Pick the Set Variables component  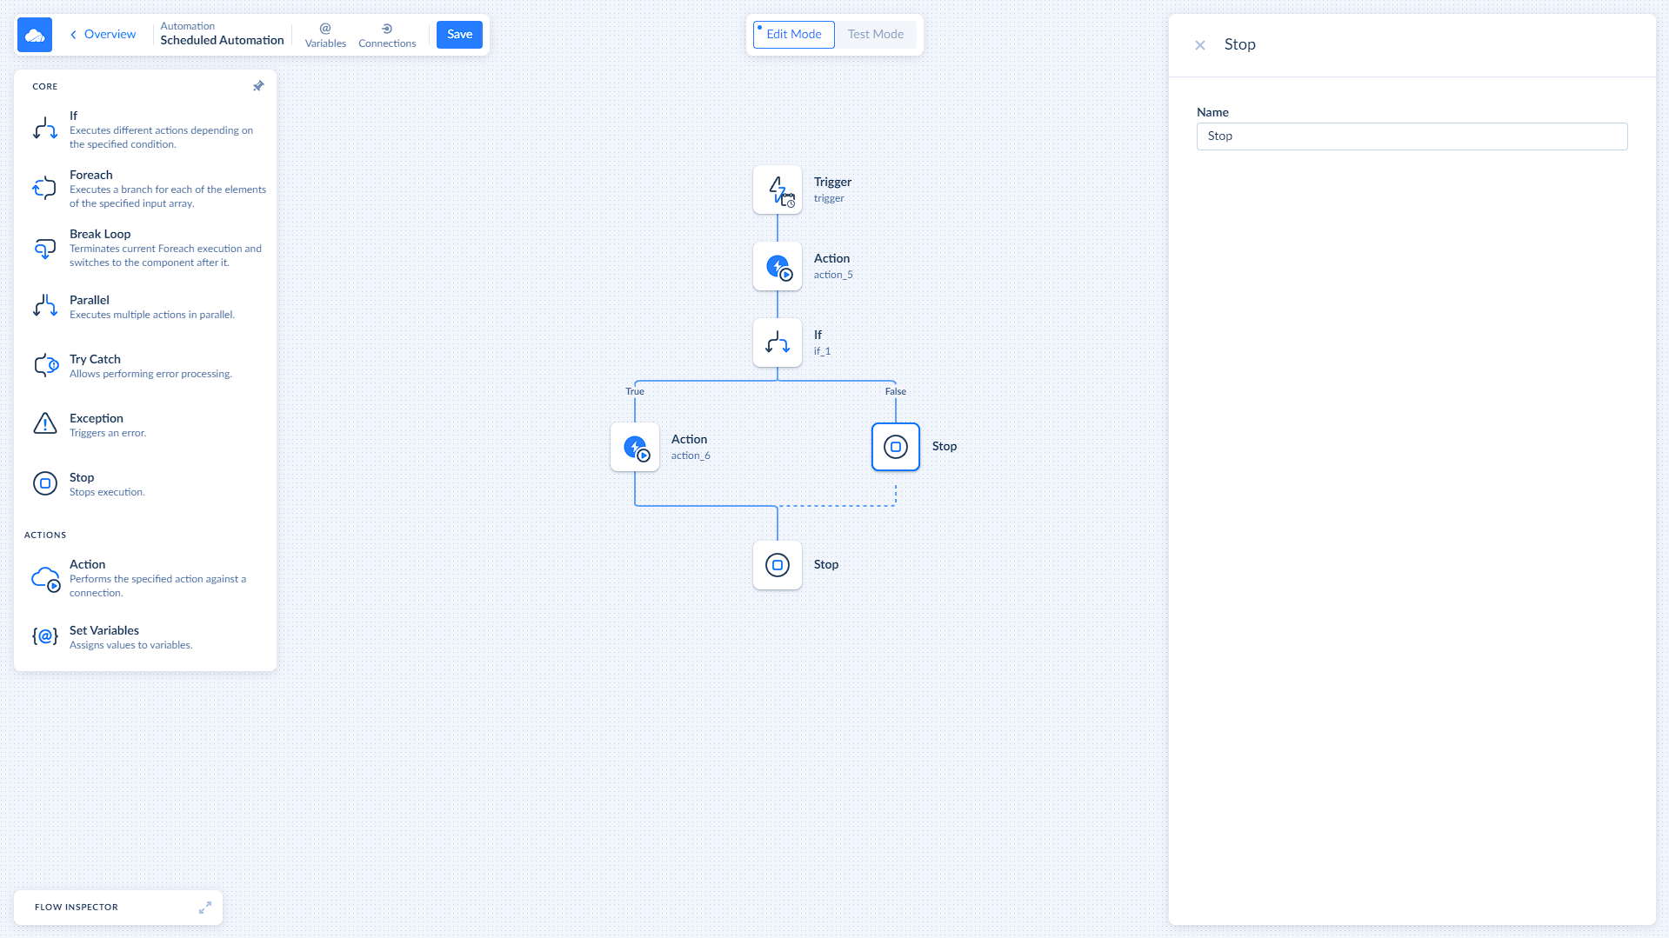(x=45, y=636)
